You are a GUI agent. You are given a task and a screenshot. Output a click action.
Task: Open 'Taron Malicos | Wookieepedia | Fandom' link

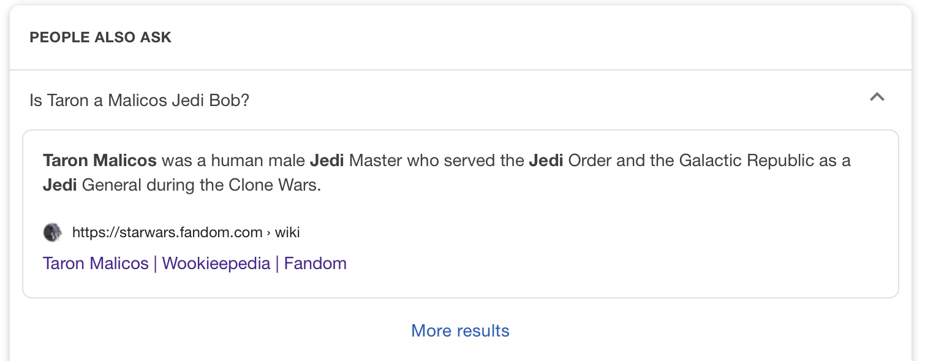click(195, 264)
